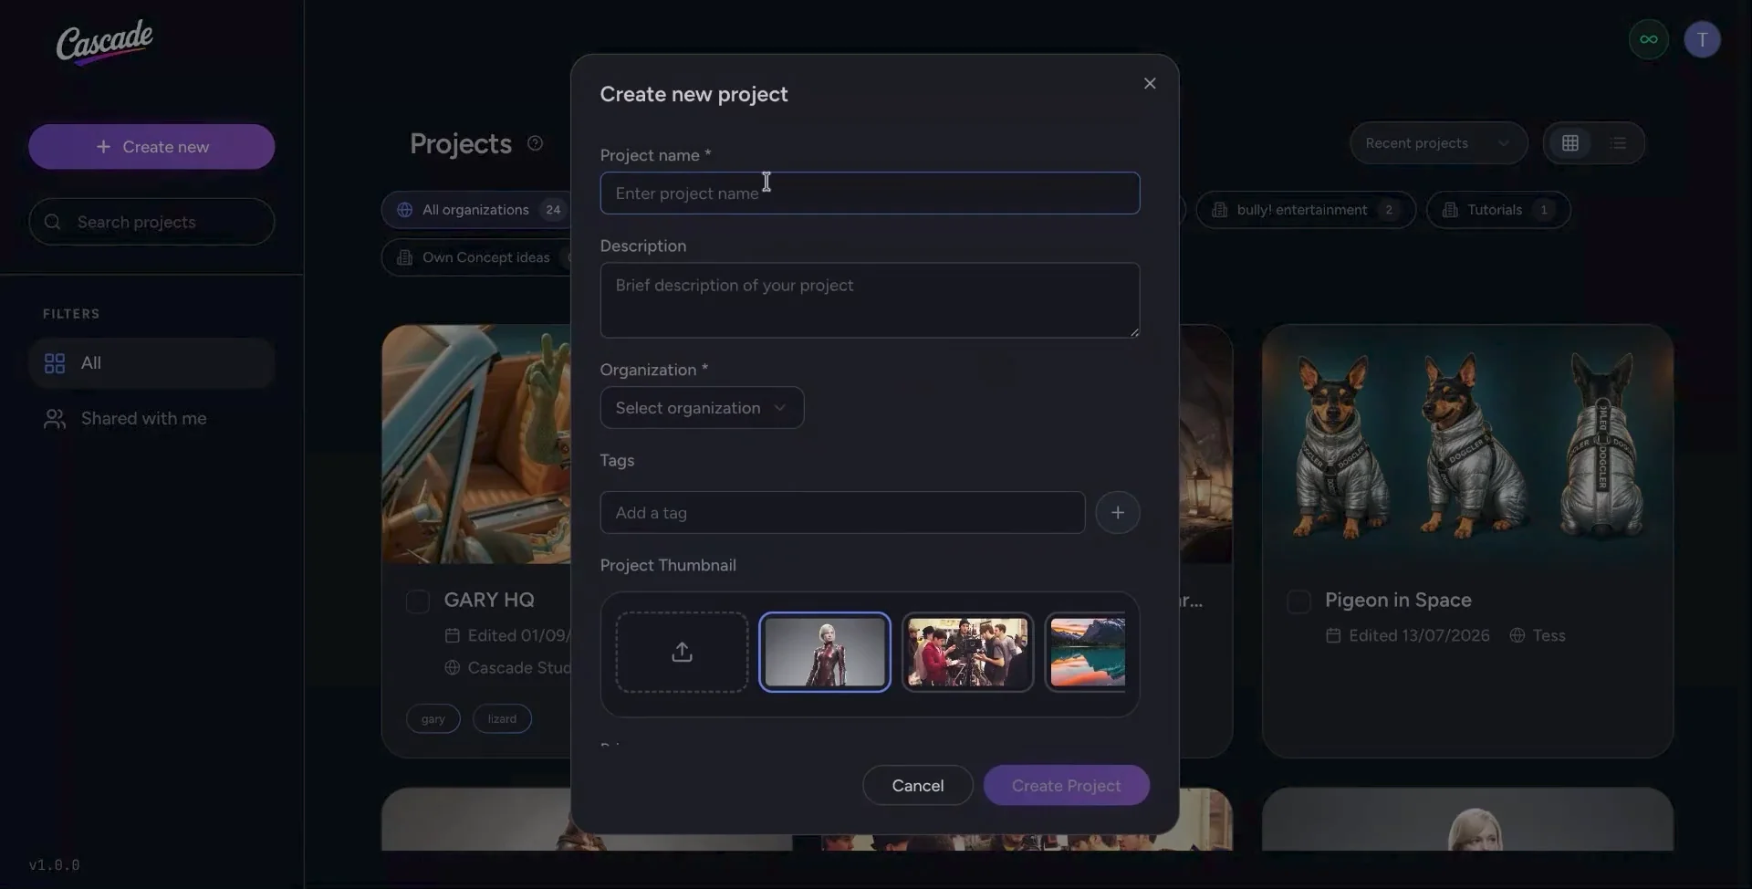Click the Create new button

pyautogui.click(x=151, y=147)
